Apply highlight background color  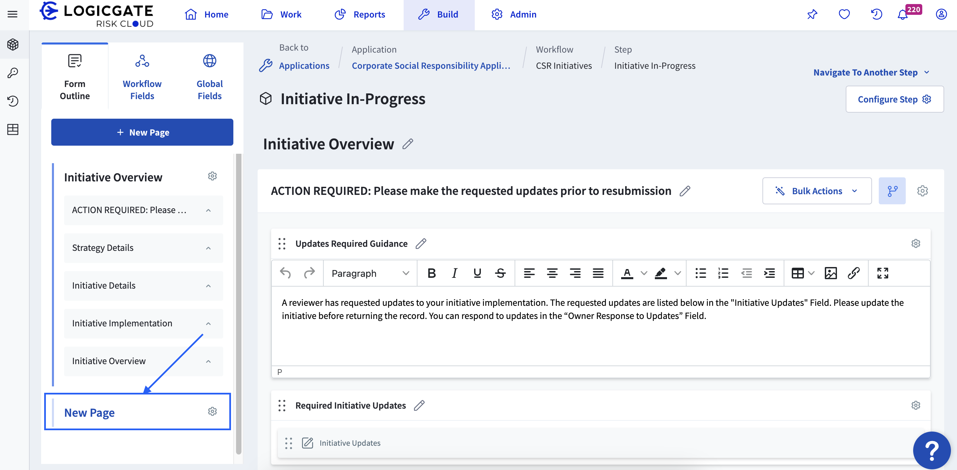[661, 273]
